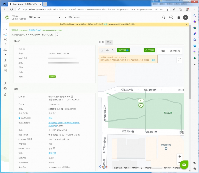Open the 站點 PCDIY dropdown

[87, 17]
